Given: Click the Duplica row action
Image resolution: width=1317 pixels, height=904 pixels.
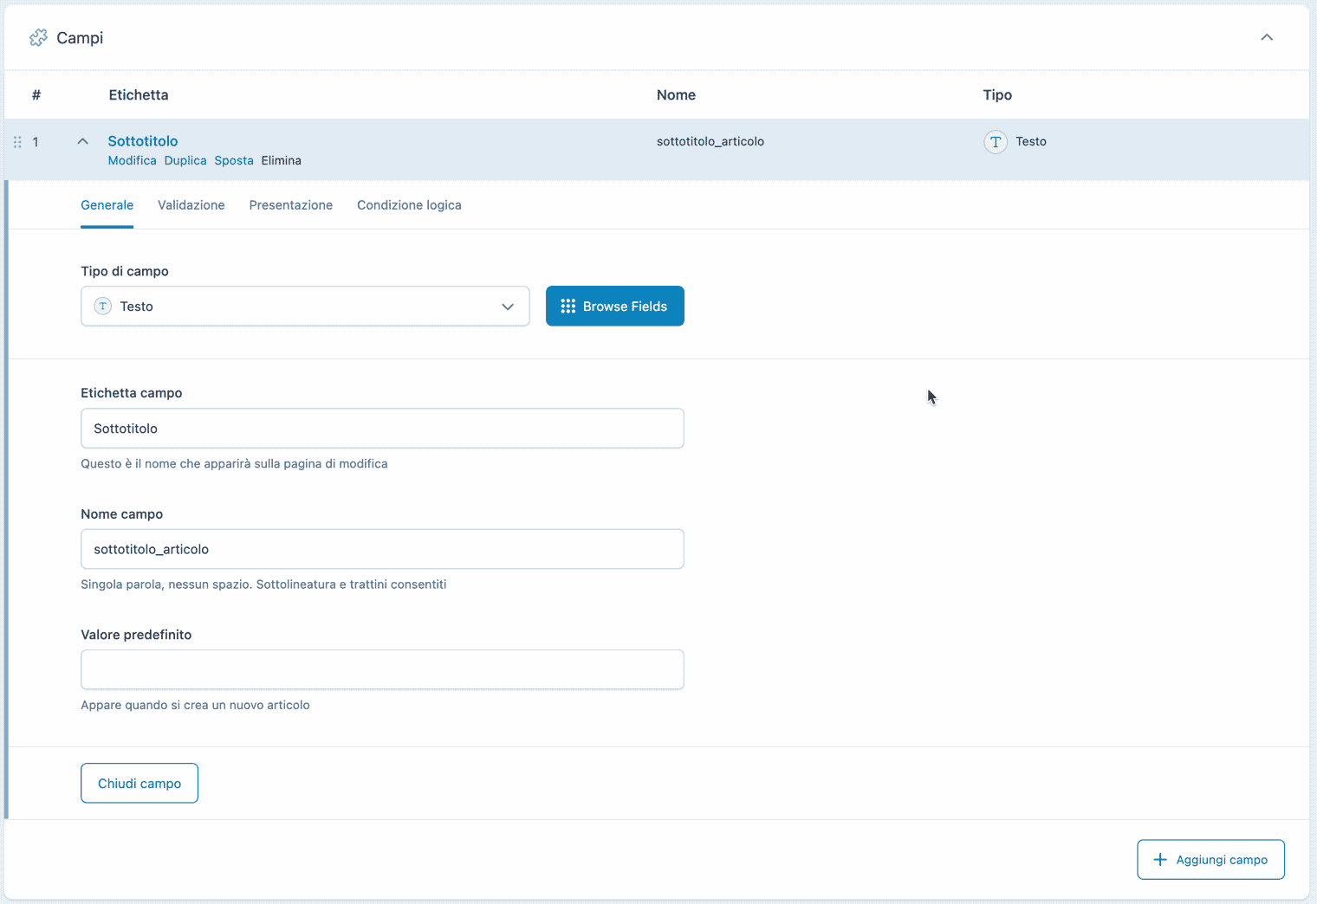Looking at the screenshot, I should (185, 160).
